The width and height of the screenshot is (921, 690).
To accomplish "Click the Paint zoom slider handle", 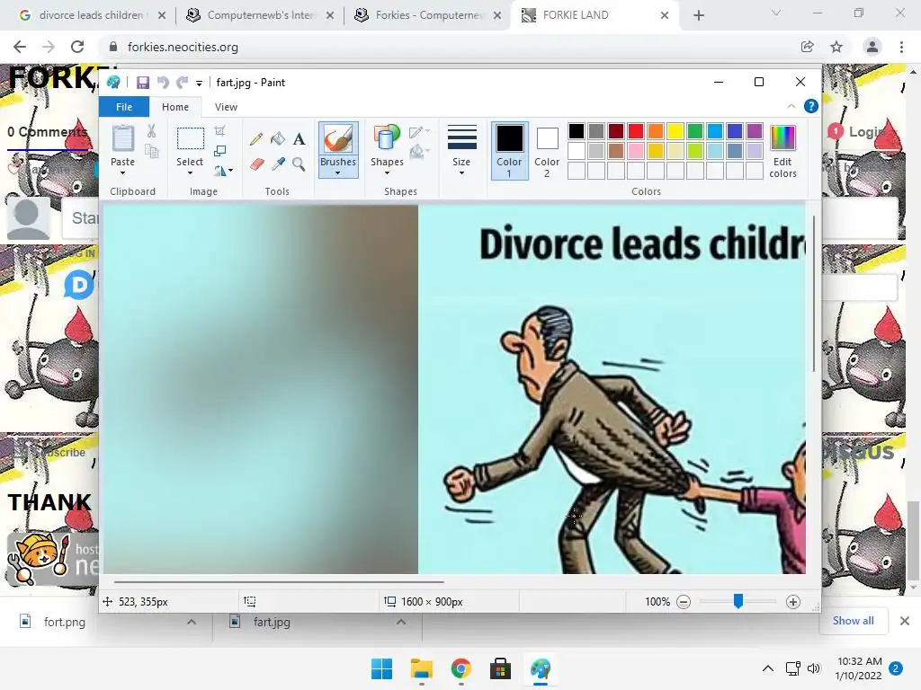I will (x=738, y=601).
